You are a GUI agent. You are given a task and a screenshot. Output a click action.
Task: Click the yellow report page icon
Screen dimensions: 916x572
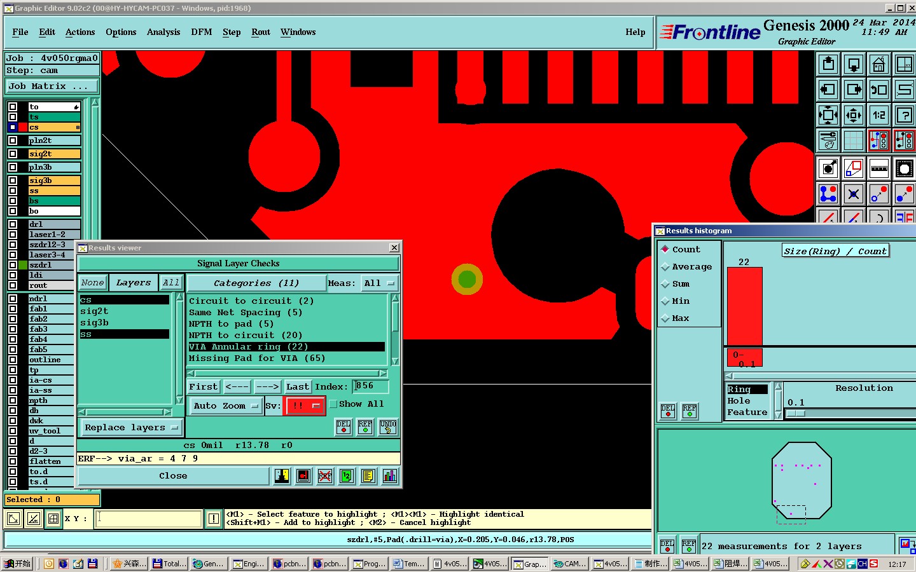[368, 476]
